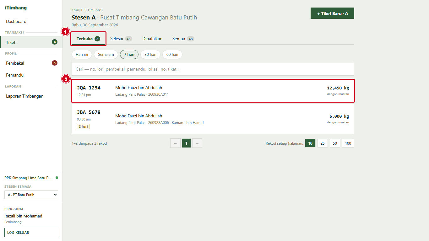Image resolution: width=429 pixels, height=241 pixels.
Task: Click PPK Simpang Lima Batu P... name
Action: (28, 178)
